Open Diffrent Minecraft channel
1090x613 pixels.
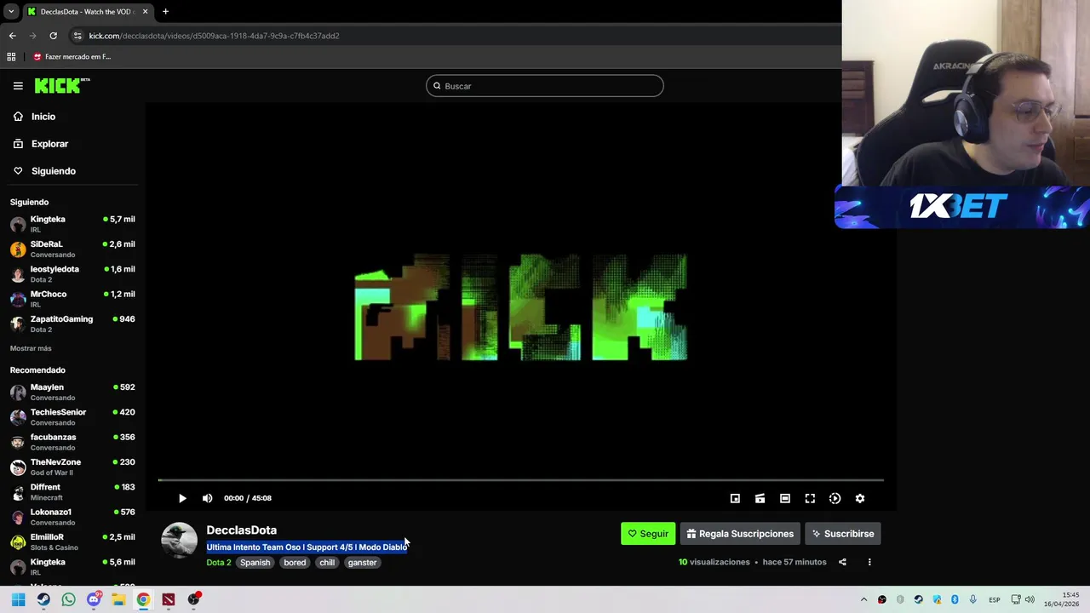tap(72, 491)
